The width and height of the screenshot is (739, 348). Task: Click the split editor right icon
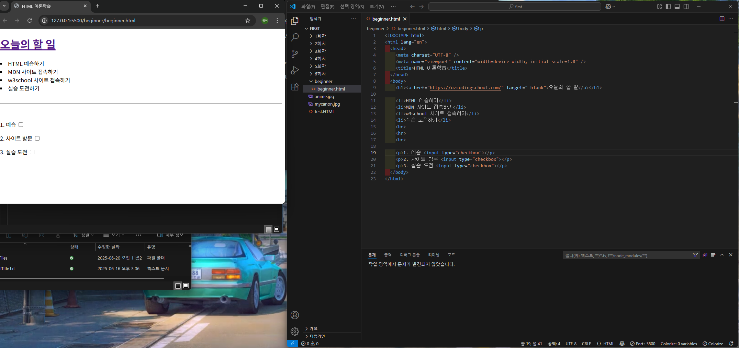click(x=722, y=19)
